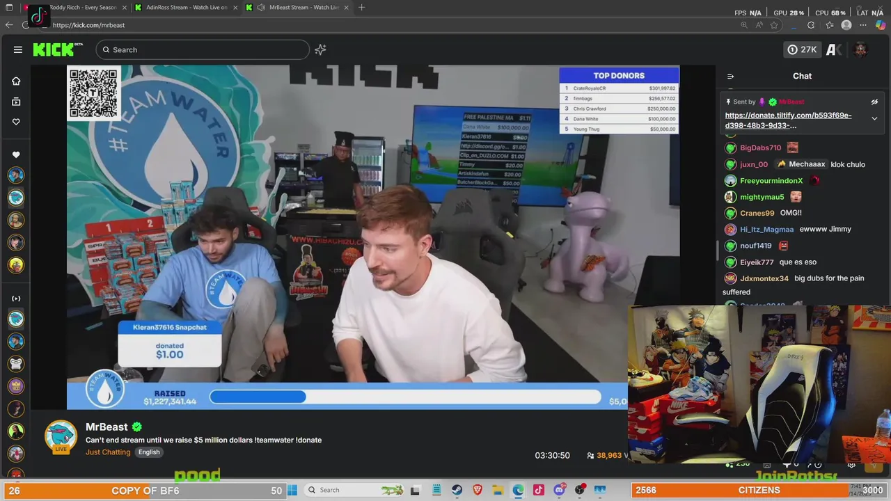Open OBS Studio from the taskbar

coord(580,490)
